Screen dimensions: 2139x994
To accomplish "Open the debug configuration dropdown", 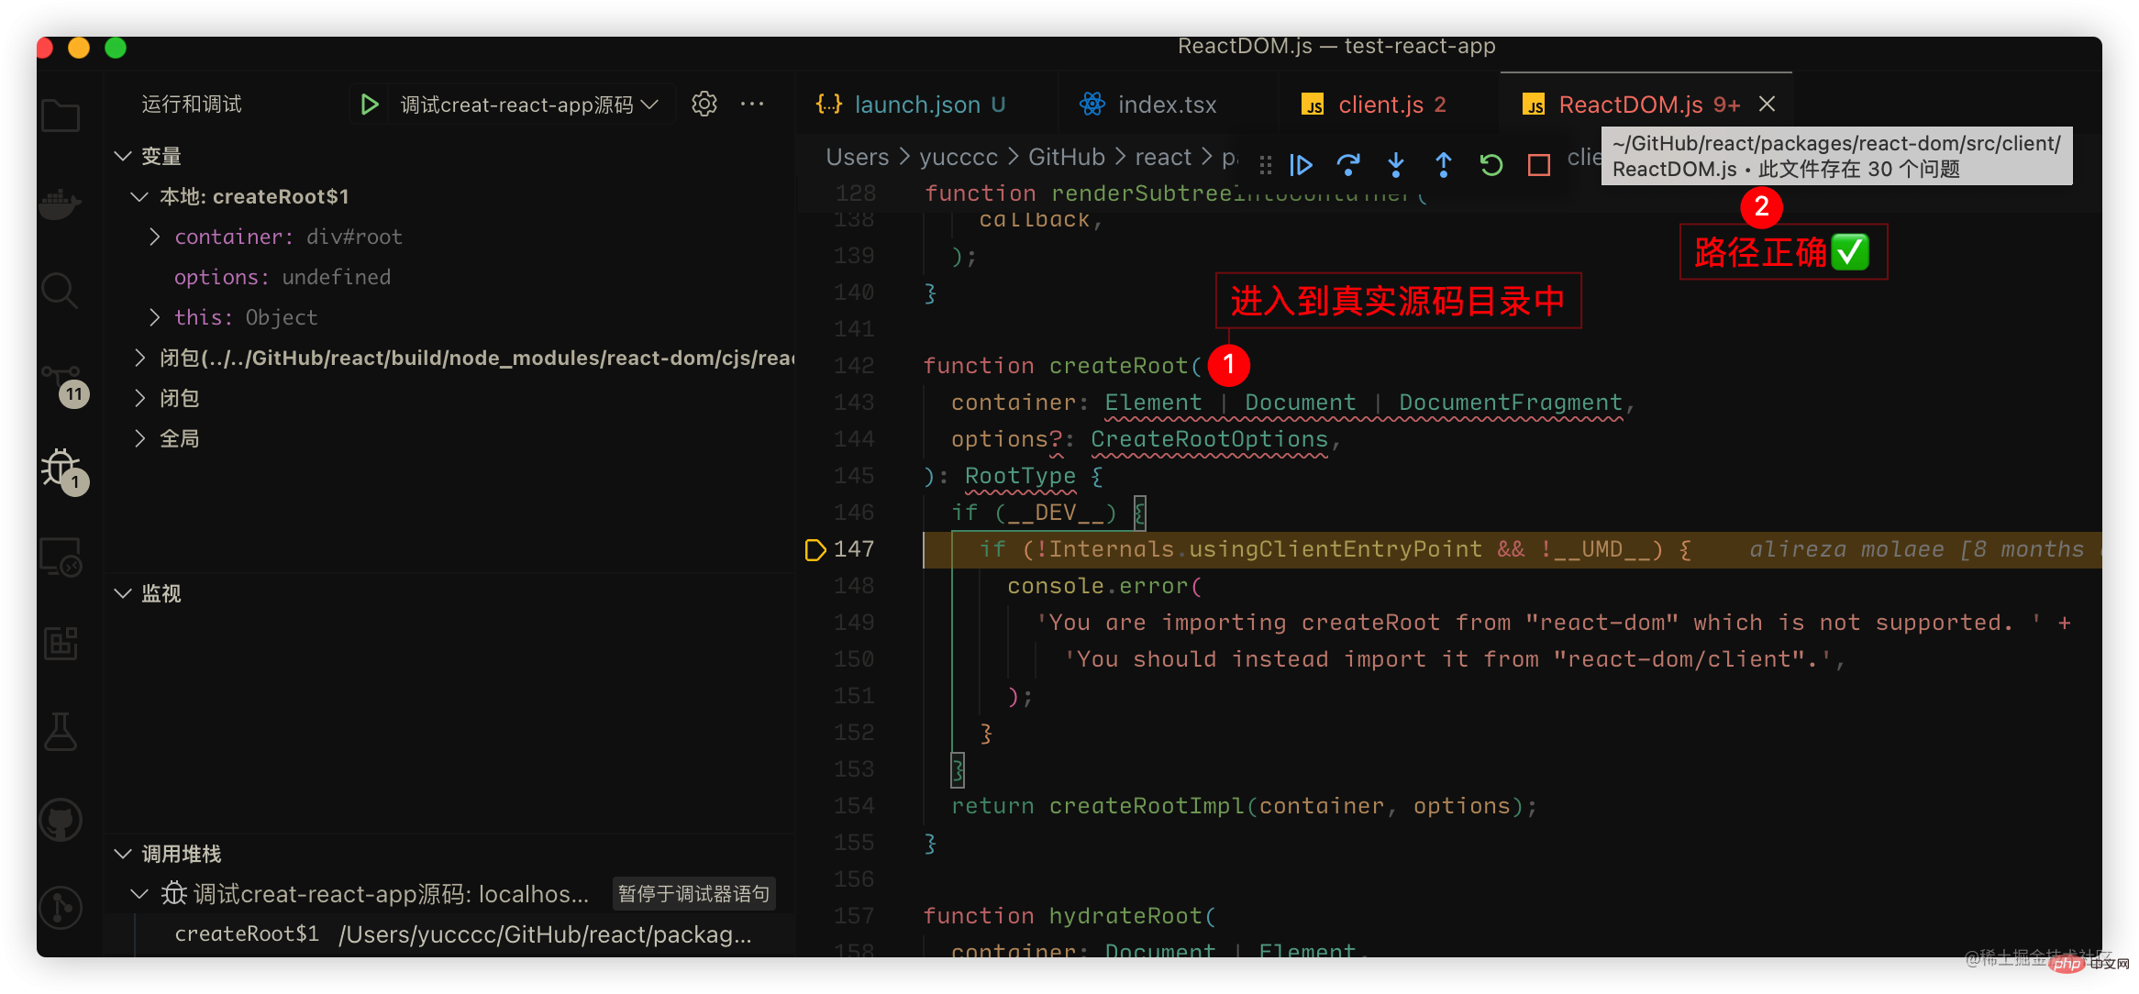I will click(x=529, y=105).
